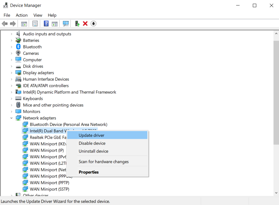Open the Action menu
The image size is (279, 205).
[22, 15]
